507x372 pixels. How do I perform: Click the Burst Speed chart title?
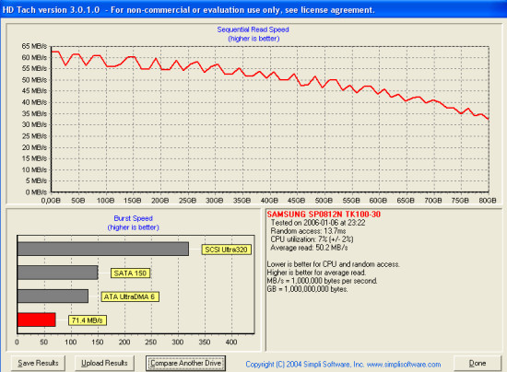pyautogui.click(x=134, y=218)
